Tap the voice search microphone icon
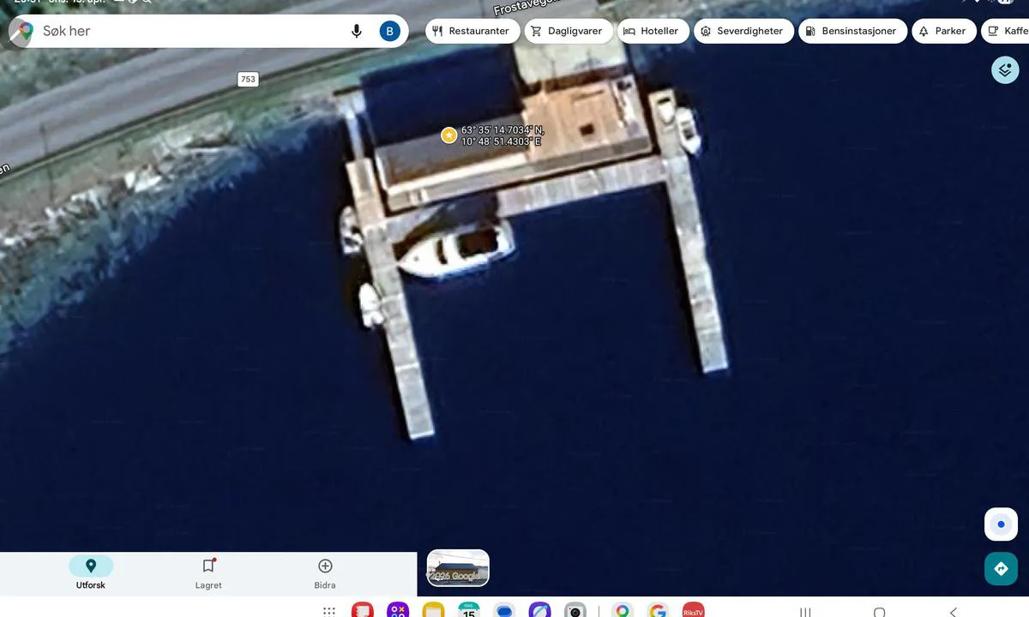The width and height of the screenshot is (1029, 617). click(x=357, y=32)
